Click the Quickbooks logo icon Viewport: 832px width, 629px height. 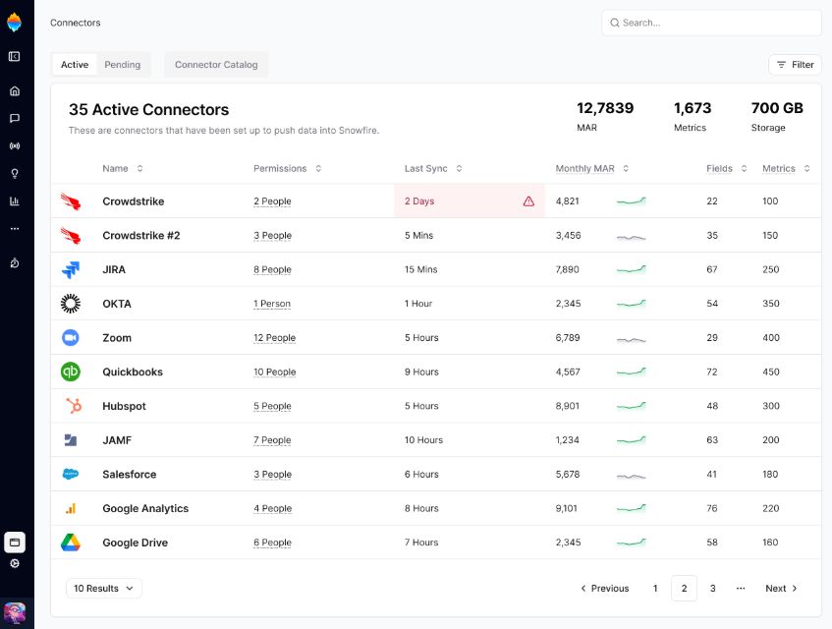(70, 372)
